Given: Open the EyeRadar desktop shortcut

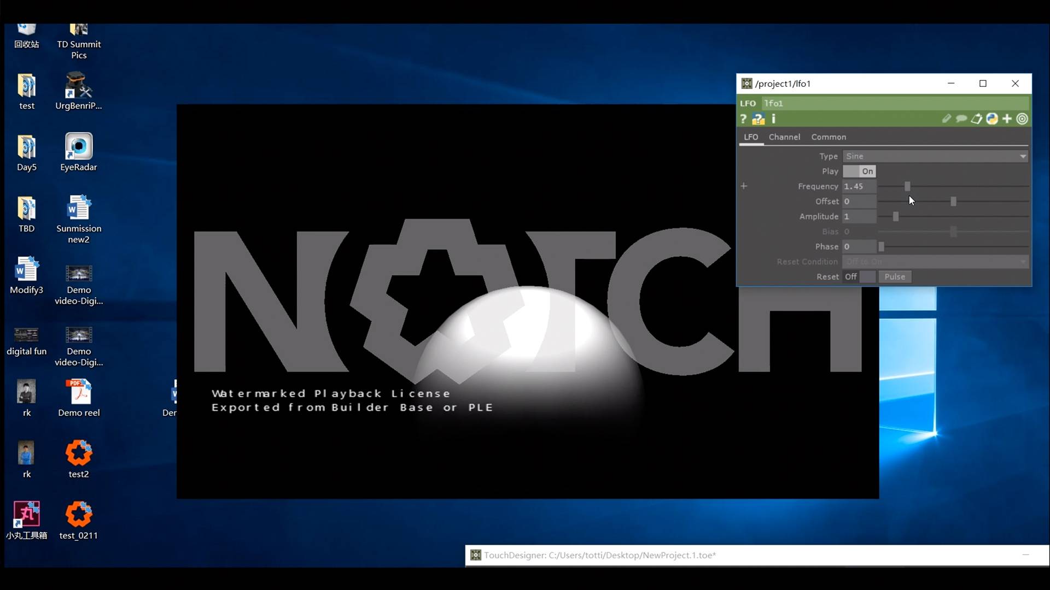Looking at the screenshot, I should (79, 152).
